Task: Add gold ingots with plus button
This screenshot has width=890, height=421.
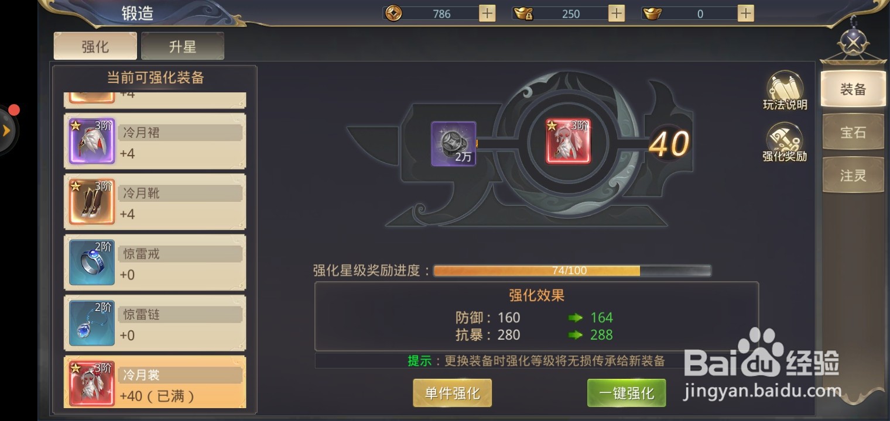Action: pos(745,13)
